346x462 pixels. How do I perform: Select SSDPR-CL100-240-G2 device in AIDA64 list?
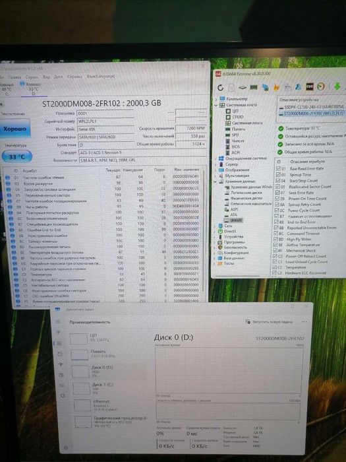pos(312,107)
